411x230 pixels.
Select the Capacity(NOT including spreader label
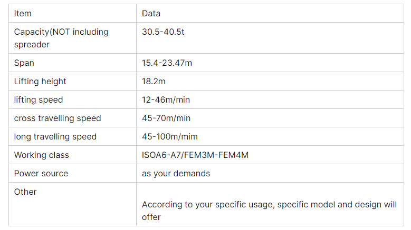point(61,38)
